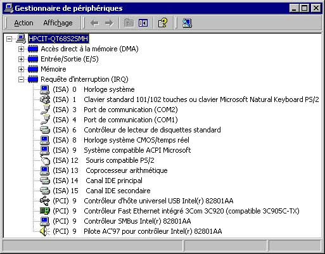Image resolution: width=325 pixels, height=254 pixels.
Task: Collapse the Requête d'interruption (IRQ) node
Action: click(x=21, y=79)
